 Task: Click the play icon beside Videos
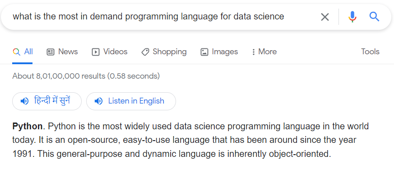coord(96,52)
